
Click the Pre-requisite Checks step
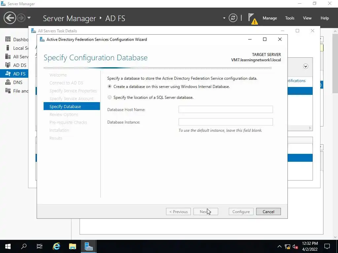(68, 122)
